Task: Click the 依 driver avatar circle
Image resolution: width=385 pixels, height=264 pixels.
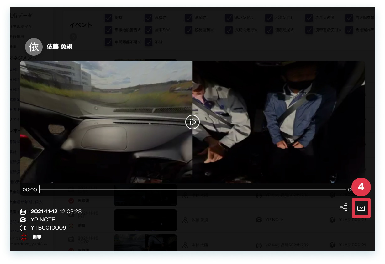Action: (x=34, y=47)
